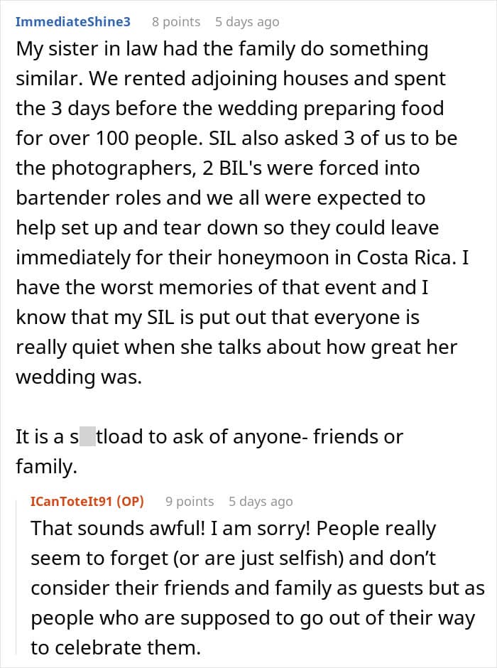Screen dimensions: 497x668
Task: Click the gray censored block in the comment
Action: coord(87,436)
